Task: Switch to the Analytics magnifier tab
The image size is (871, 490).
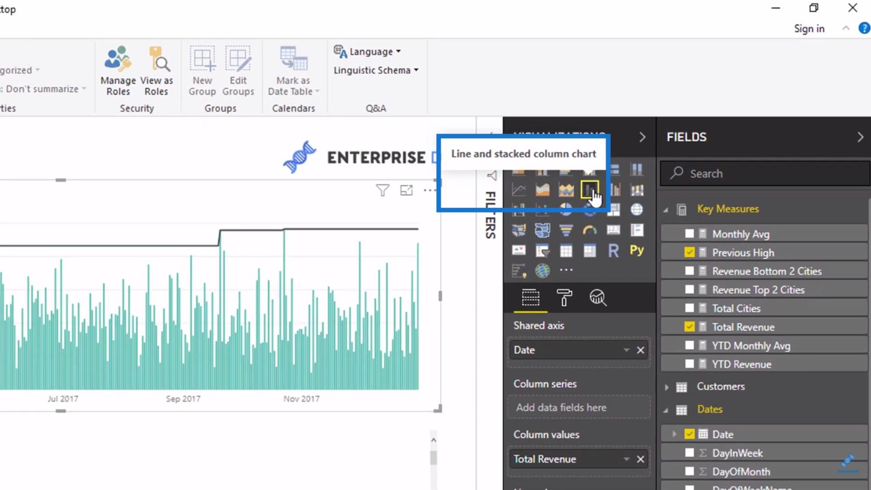Action: pos(598,298)
